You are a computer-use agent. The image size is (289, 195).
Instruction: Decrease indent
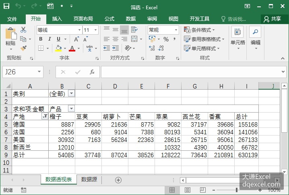[107, 48]
